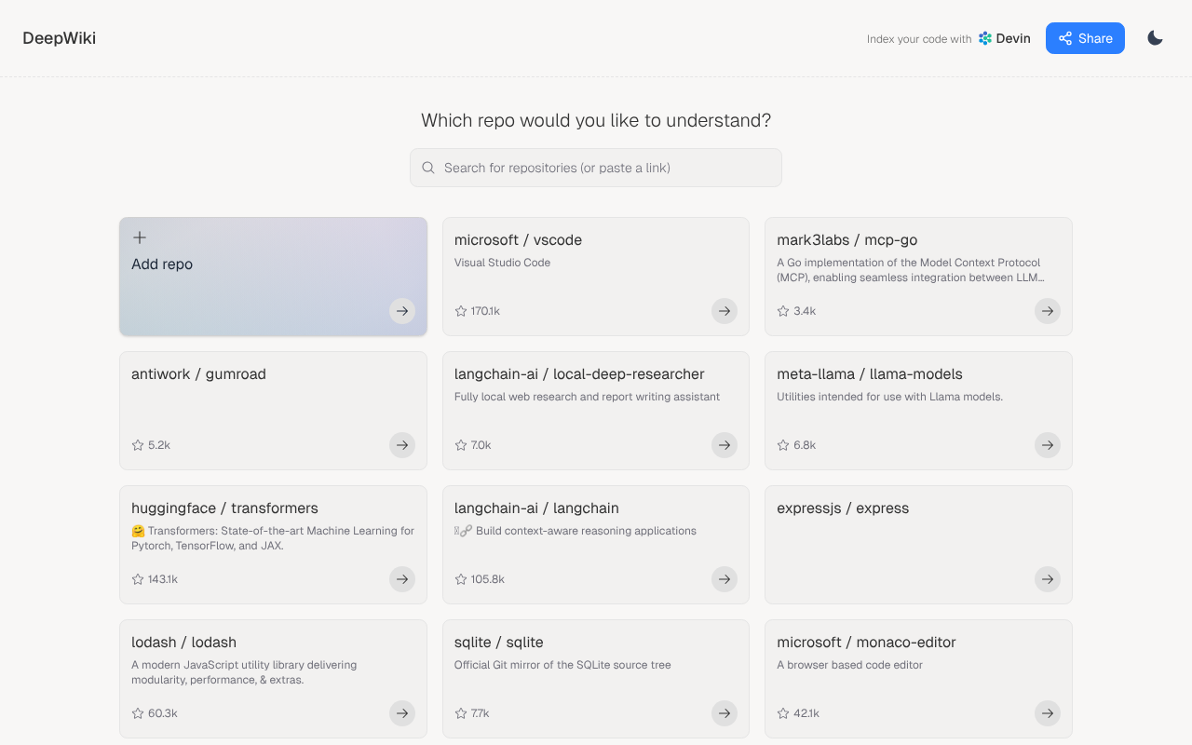
Task: Open the antiwork / gumroad repository card
Action: tap(273, 410)
